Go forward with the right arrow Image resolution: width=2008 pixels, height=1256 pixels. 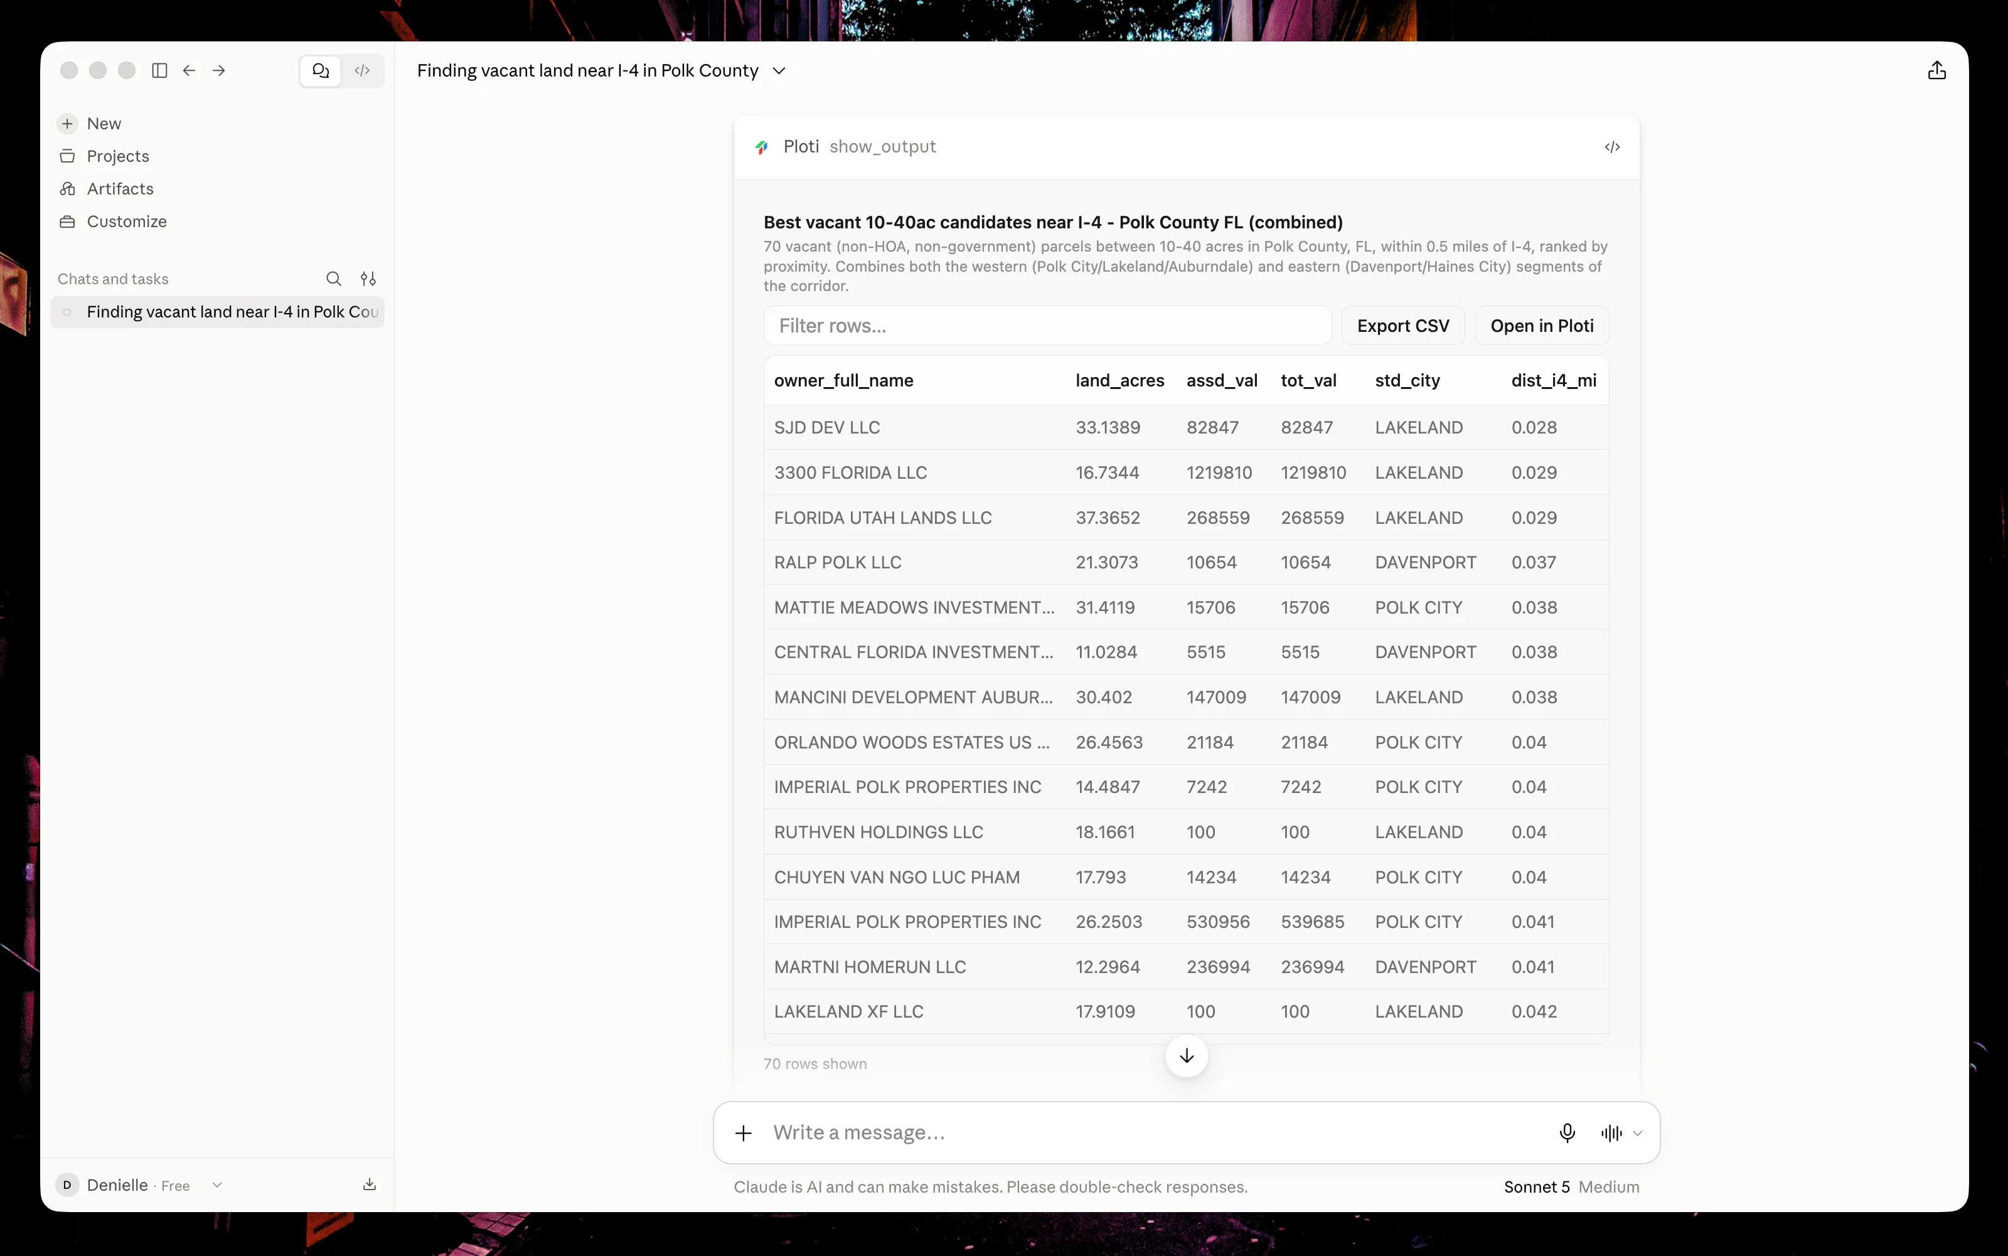click(x=218, y=71)
